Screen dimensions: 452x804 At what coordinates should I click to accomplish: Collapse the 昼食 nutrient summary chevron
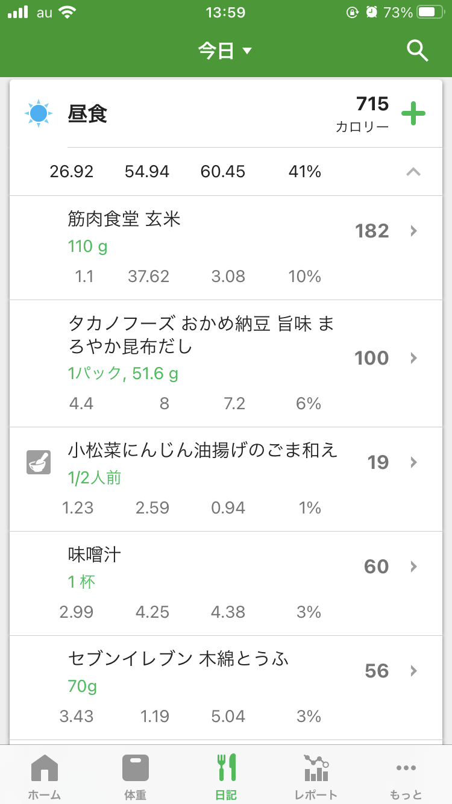[x=413, y=172]
